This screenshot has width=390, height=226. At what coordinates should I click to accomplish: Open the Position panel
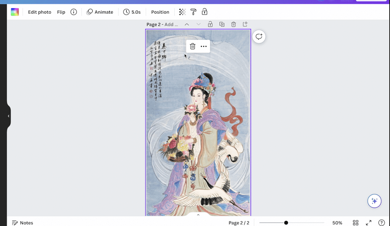tap(160, 12)
